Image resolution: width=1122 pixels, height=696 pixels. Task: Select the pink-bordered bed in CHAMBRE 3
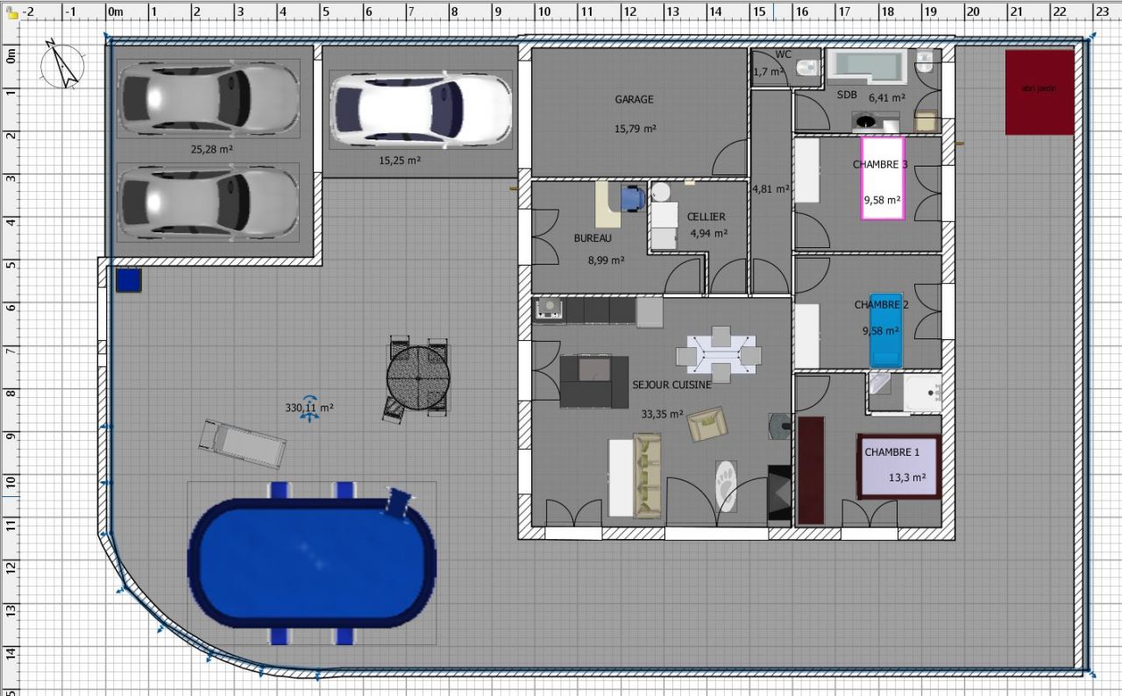tap(881, 179)
